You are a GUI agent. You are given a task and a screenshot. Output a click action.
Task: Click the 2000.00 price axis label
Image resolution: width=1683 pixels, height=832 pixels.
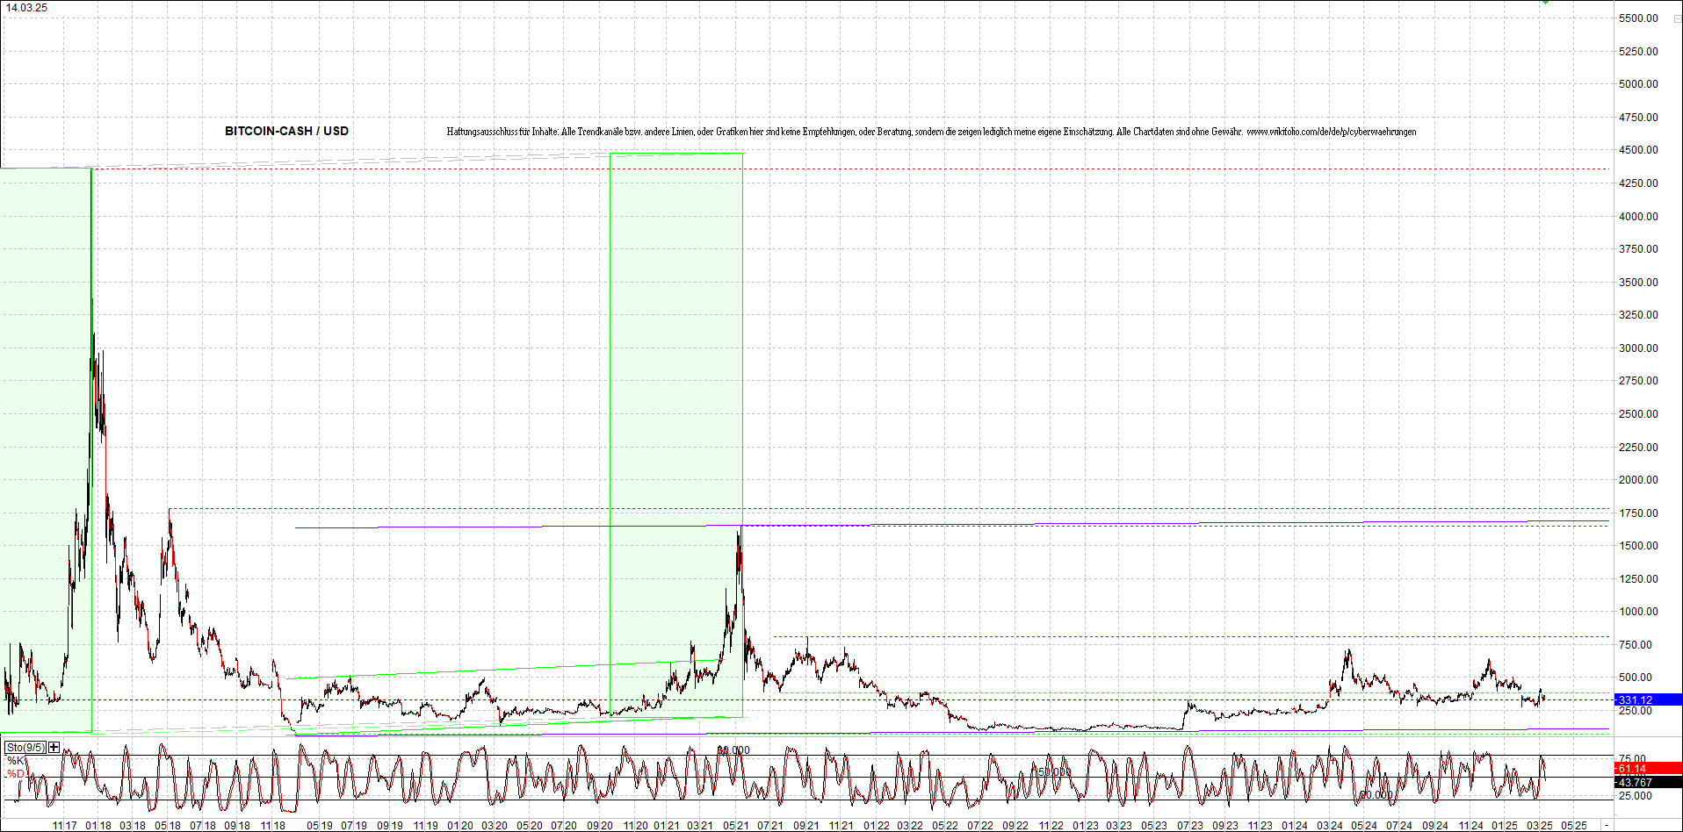point(1638,480)
